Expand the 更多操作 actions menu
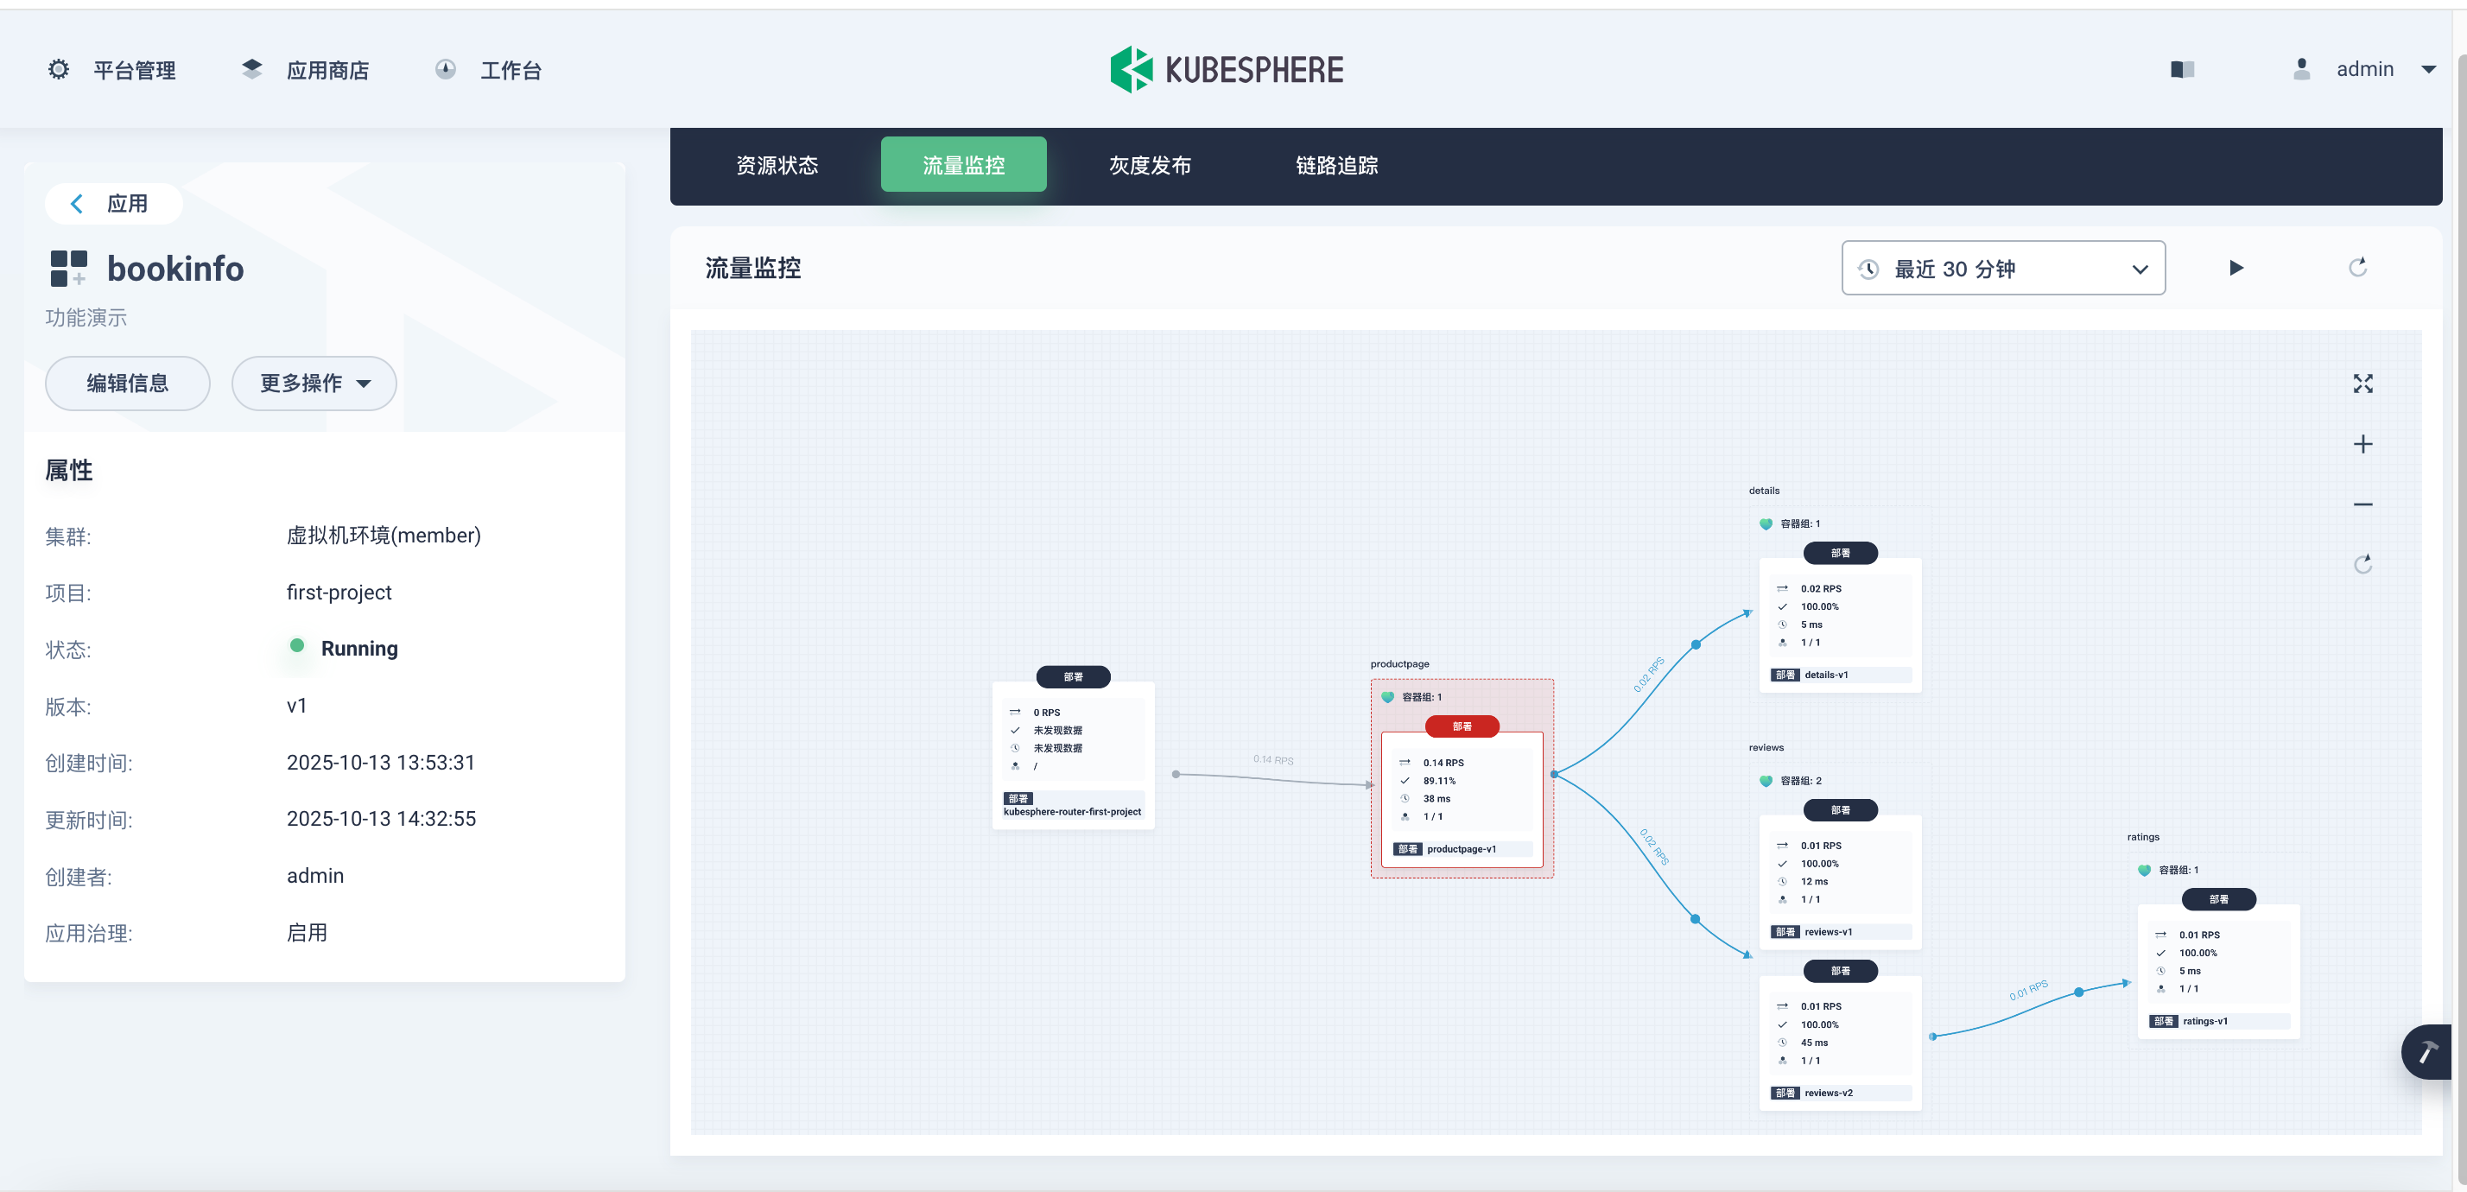The image size is (2467, 1192). pyautogui.click(x=314, y=383)
